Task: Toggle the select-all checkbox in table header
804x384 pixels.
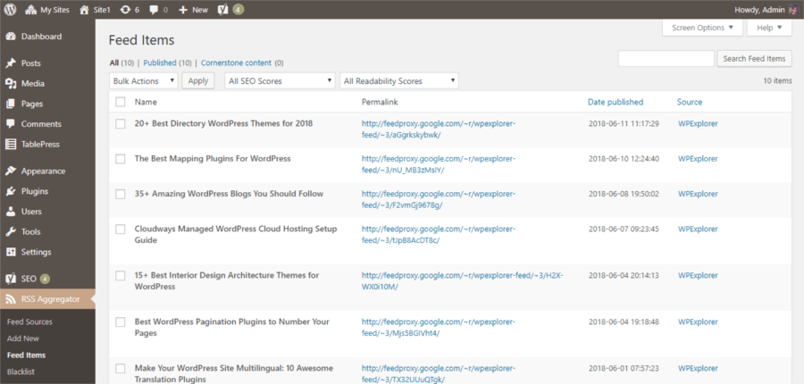Action: pyautogui.click(x=121, y=102)
